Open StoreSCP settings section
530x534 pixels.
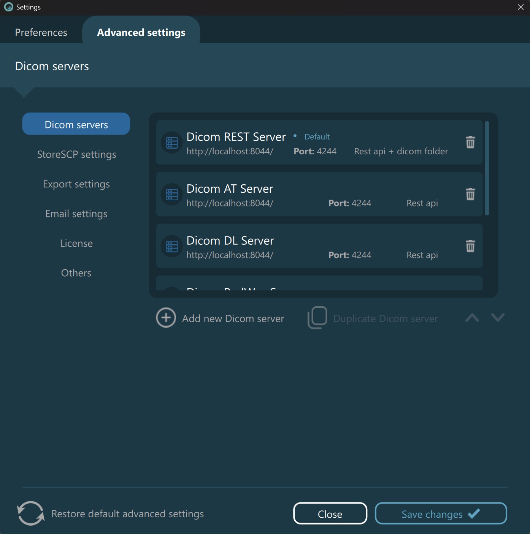(76, 155)
